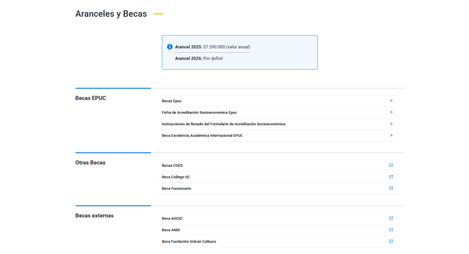Click external link icon for Beca AGCID

(391, 218)
